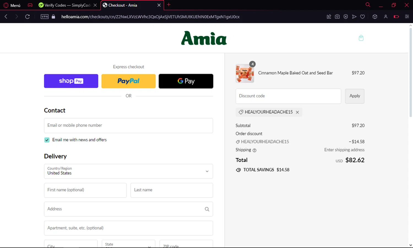Apply the discount code

click(x=355, y=96)
